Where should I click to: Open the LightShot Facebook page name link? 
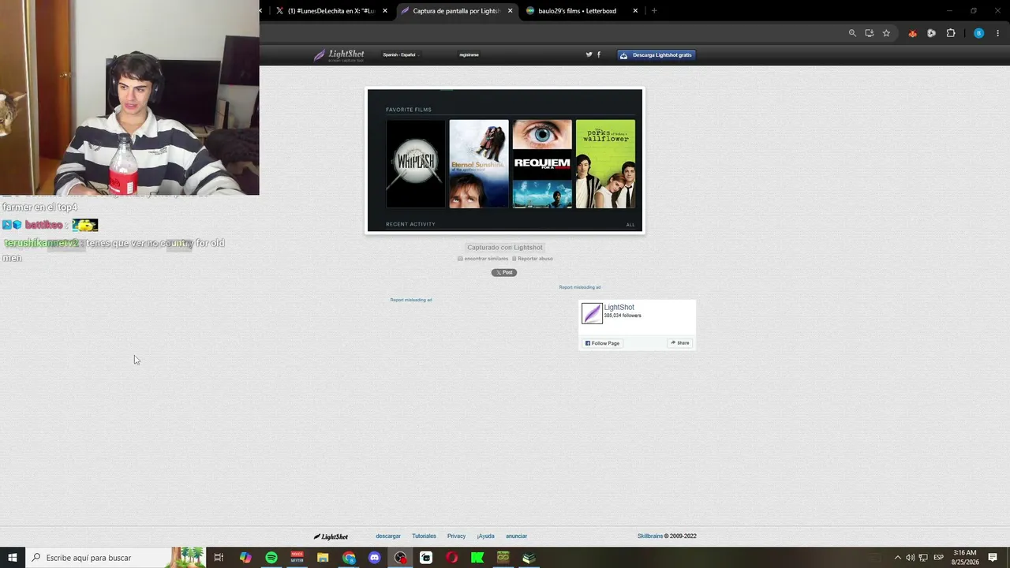click(x=619, y=308)
